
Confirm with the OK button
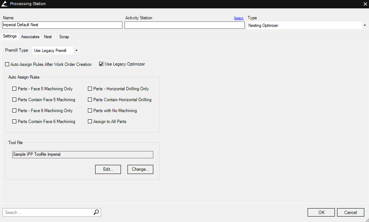point(321,213)
